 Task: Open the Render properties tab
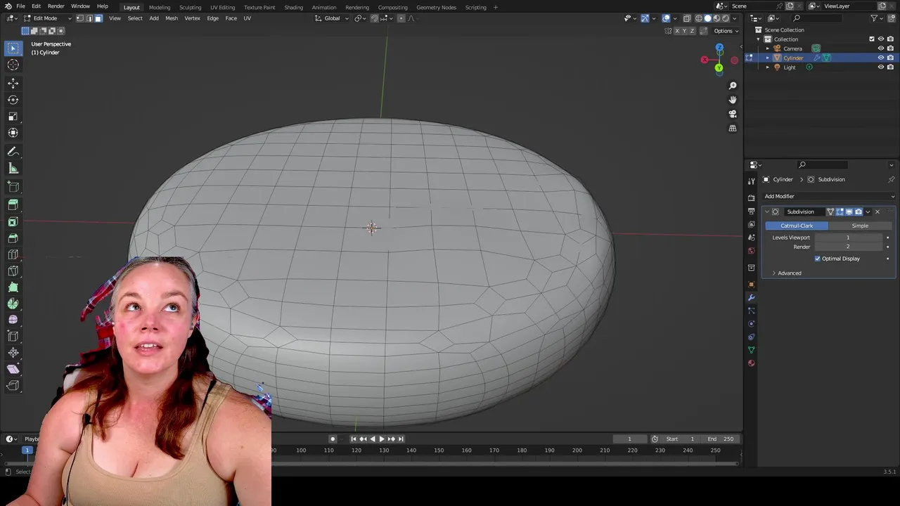pyautogui.click(x=751, y=198)
